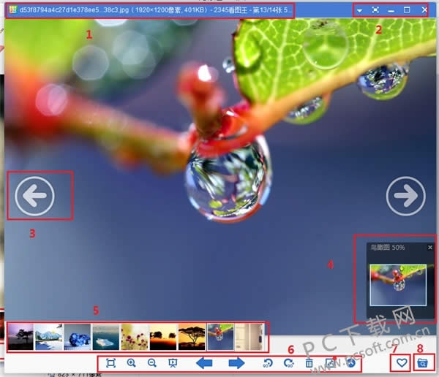Select the purple dusk tree thumbnail
Image resolution: width=439 pixels, height=377 pixels.
coord(20,337)
